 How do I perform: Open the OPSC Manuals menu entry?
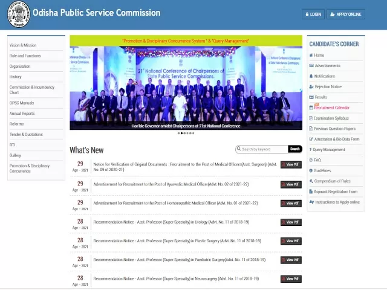coord(22,103)
